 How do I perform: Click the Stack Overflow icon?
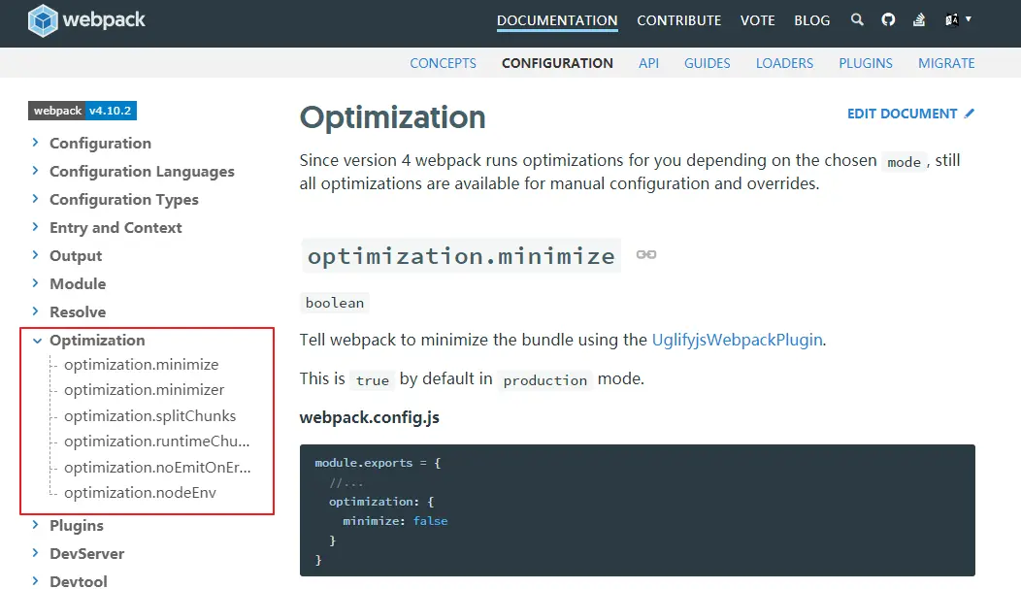coord(918,19)
